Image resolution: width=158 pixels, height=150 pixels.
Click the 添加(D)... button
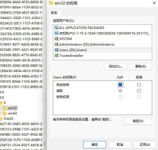pos(115,67)
